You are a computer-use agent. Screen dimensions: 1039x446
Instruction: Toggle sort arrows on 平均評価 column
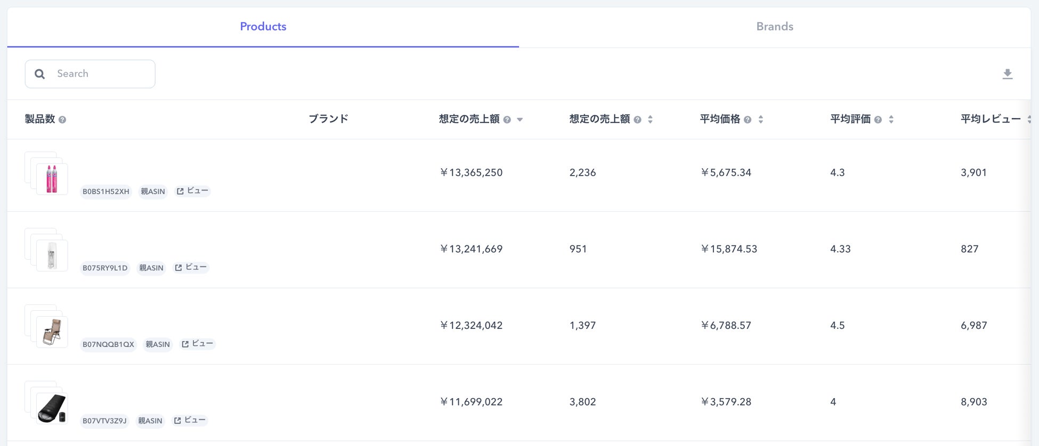tap(891, 120)
